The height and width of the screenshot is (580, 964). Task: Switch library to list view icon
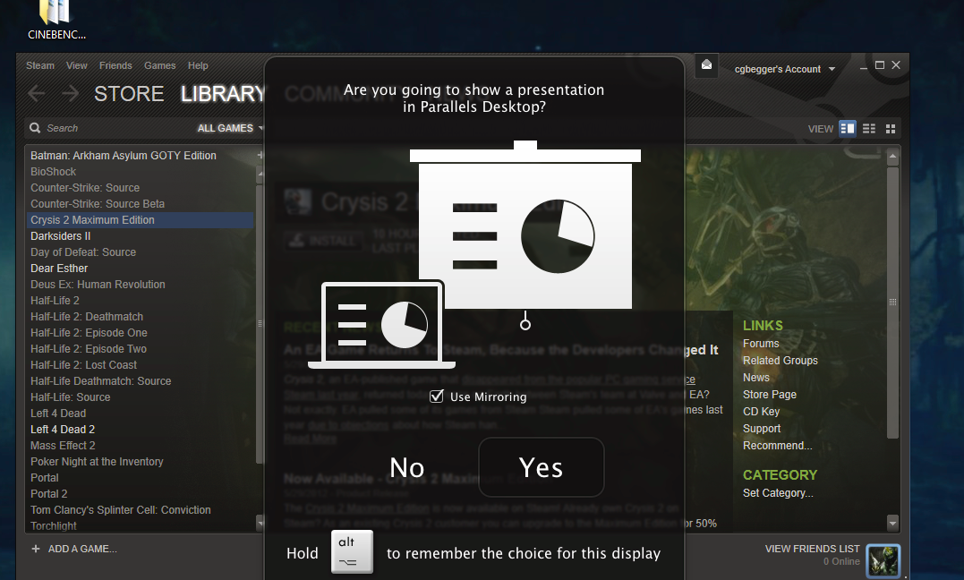click(x=868, y=128)
